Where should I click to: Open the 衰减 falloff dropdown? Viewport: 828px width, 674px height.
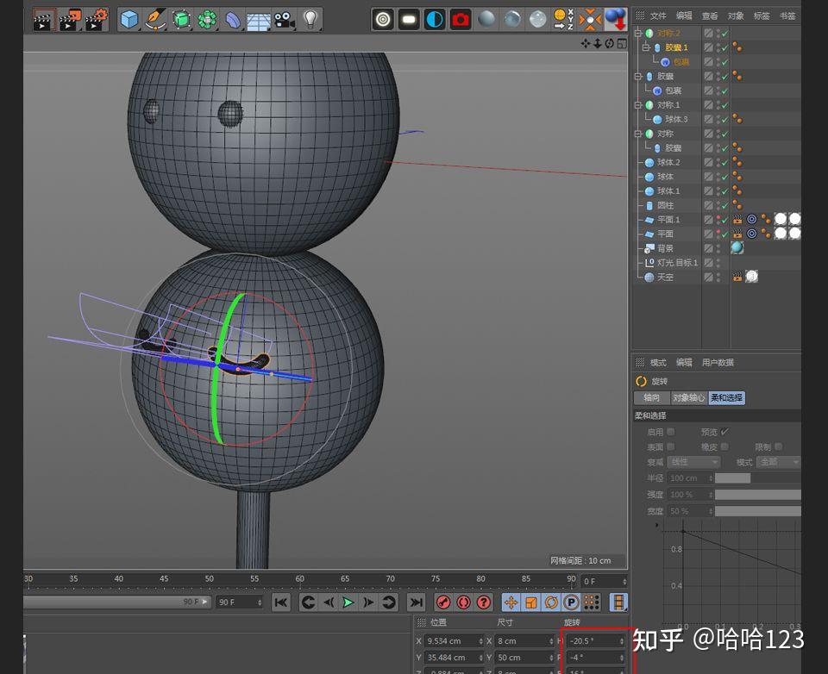[x=693, y=462]
